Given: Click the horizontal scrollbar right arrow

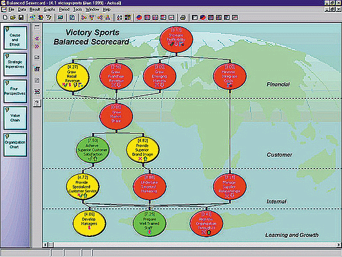Looking at the screenshot, I should coord(339,244).
